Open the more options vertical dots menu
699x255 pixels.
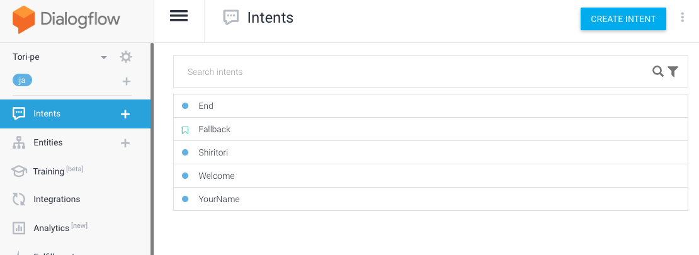(x=682, y=18)
